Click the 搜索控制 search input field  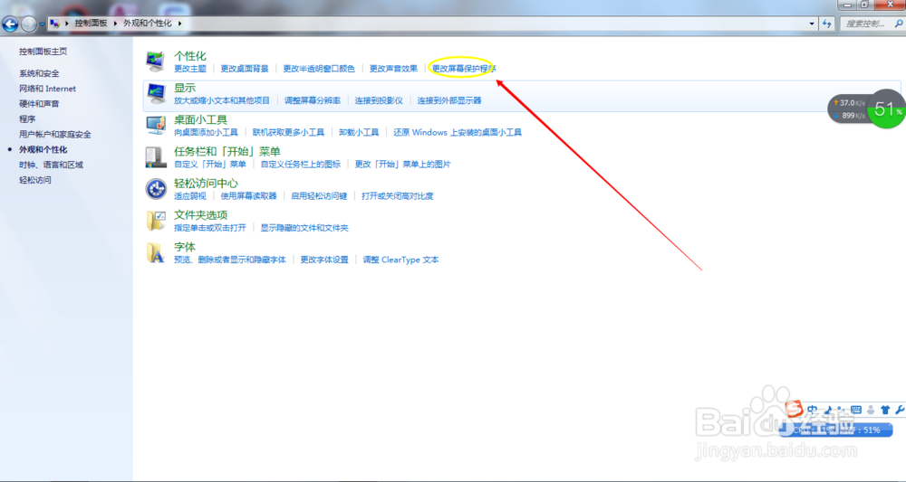(864, 24)
